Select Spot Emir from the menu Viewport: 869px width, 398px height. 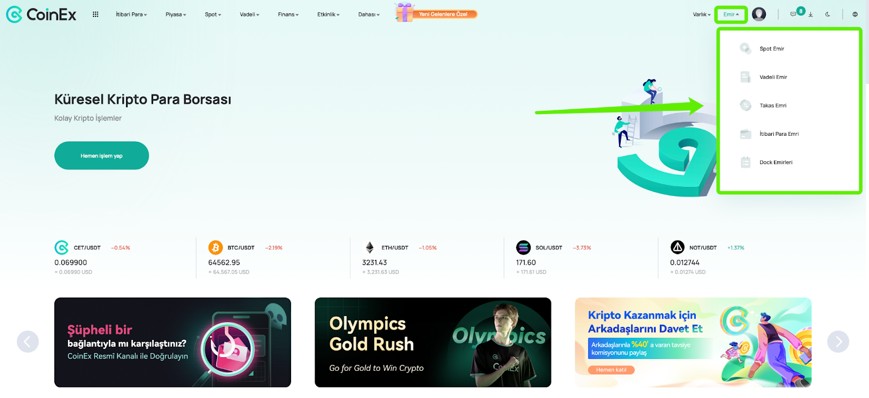[789, 49]
